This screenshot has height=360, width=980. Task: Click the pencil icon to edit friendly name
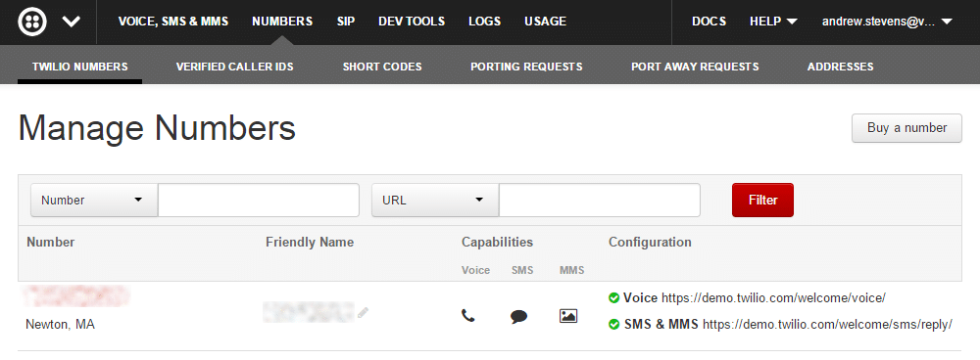pyautogui.click(x=364, y=313)
